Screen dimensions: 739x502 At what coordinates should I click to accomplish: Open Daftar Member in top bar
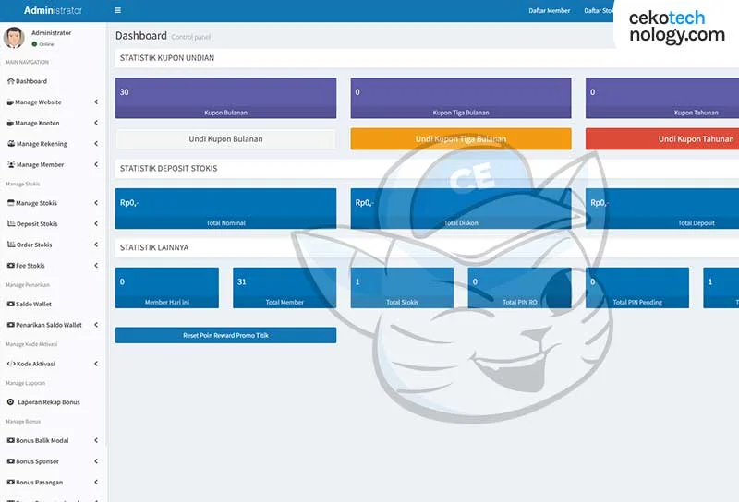pos(549,10)
